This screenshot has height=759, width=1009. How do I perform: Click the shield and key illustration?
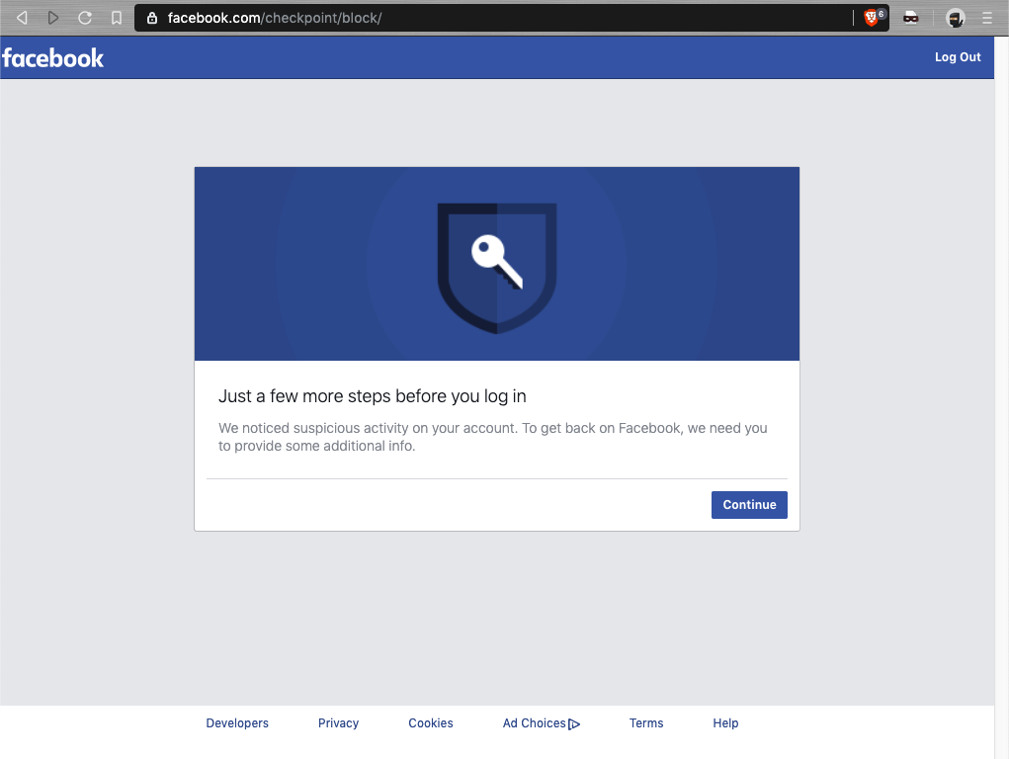(x=497, y=267)
